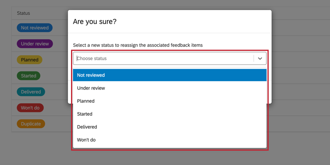Viewport: 330px width, 165px height.
Task: Click the Status column header
Action: tap(23, 13)
